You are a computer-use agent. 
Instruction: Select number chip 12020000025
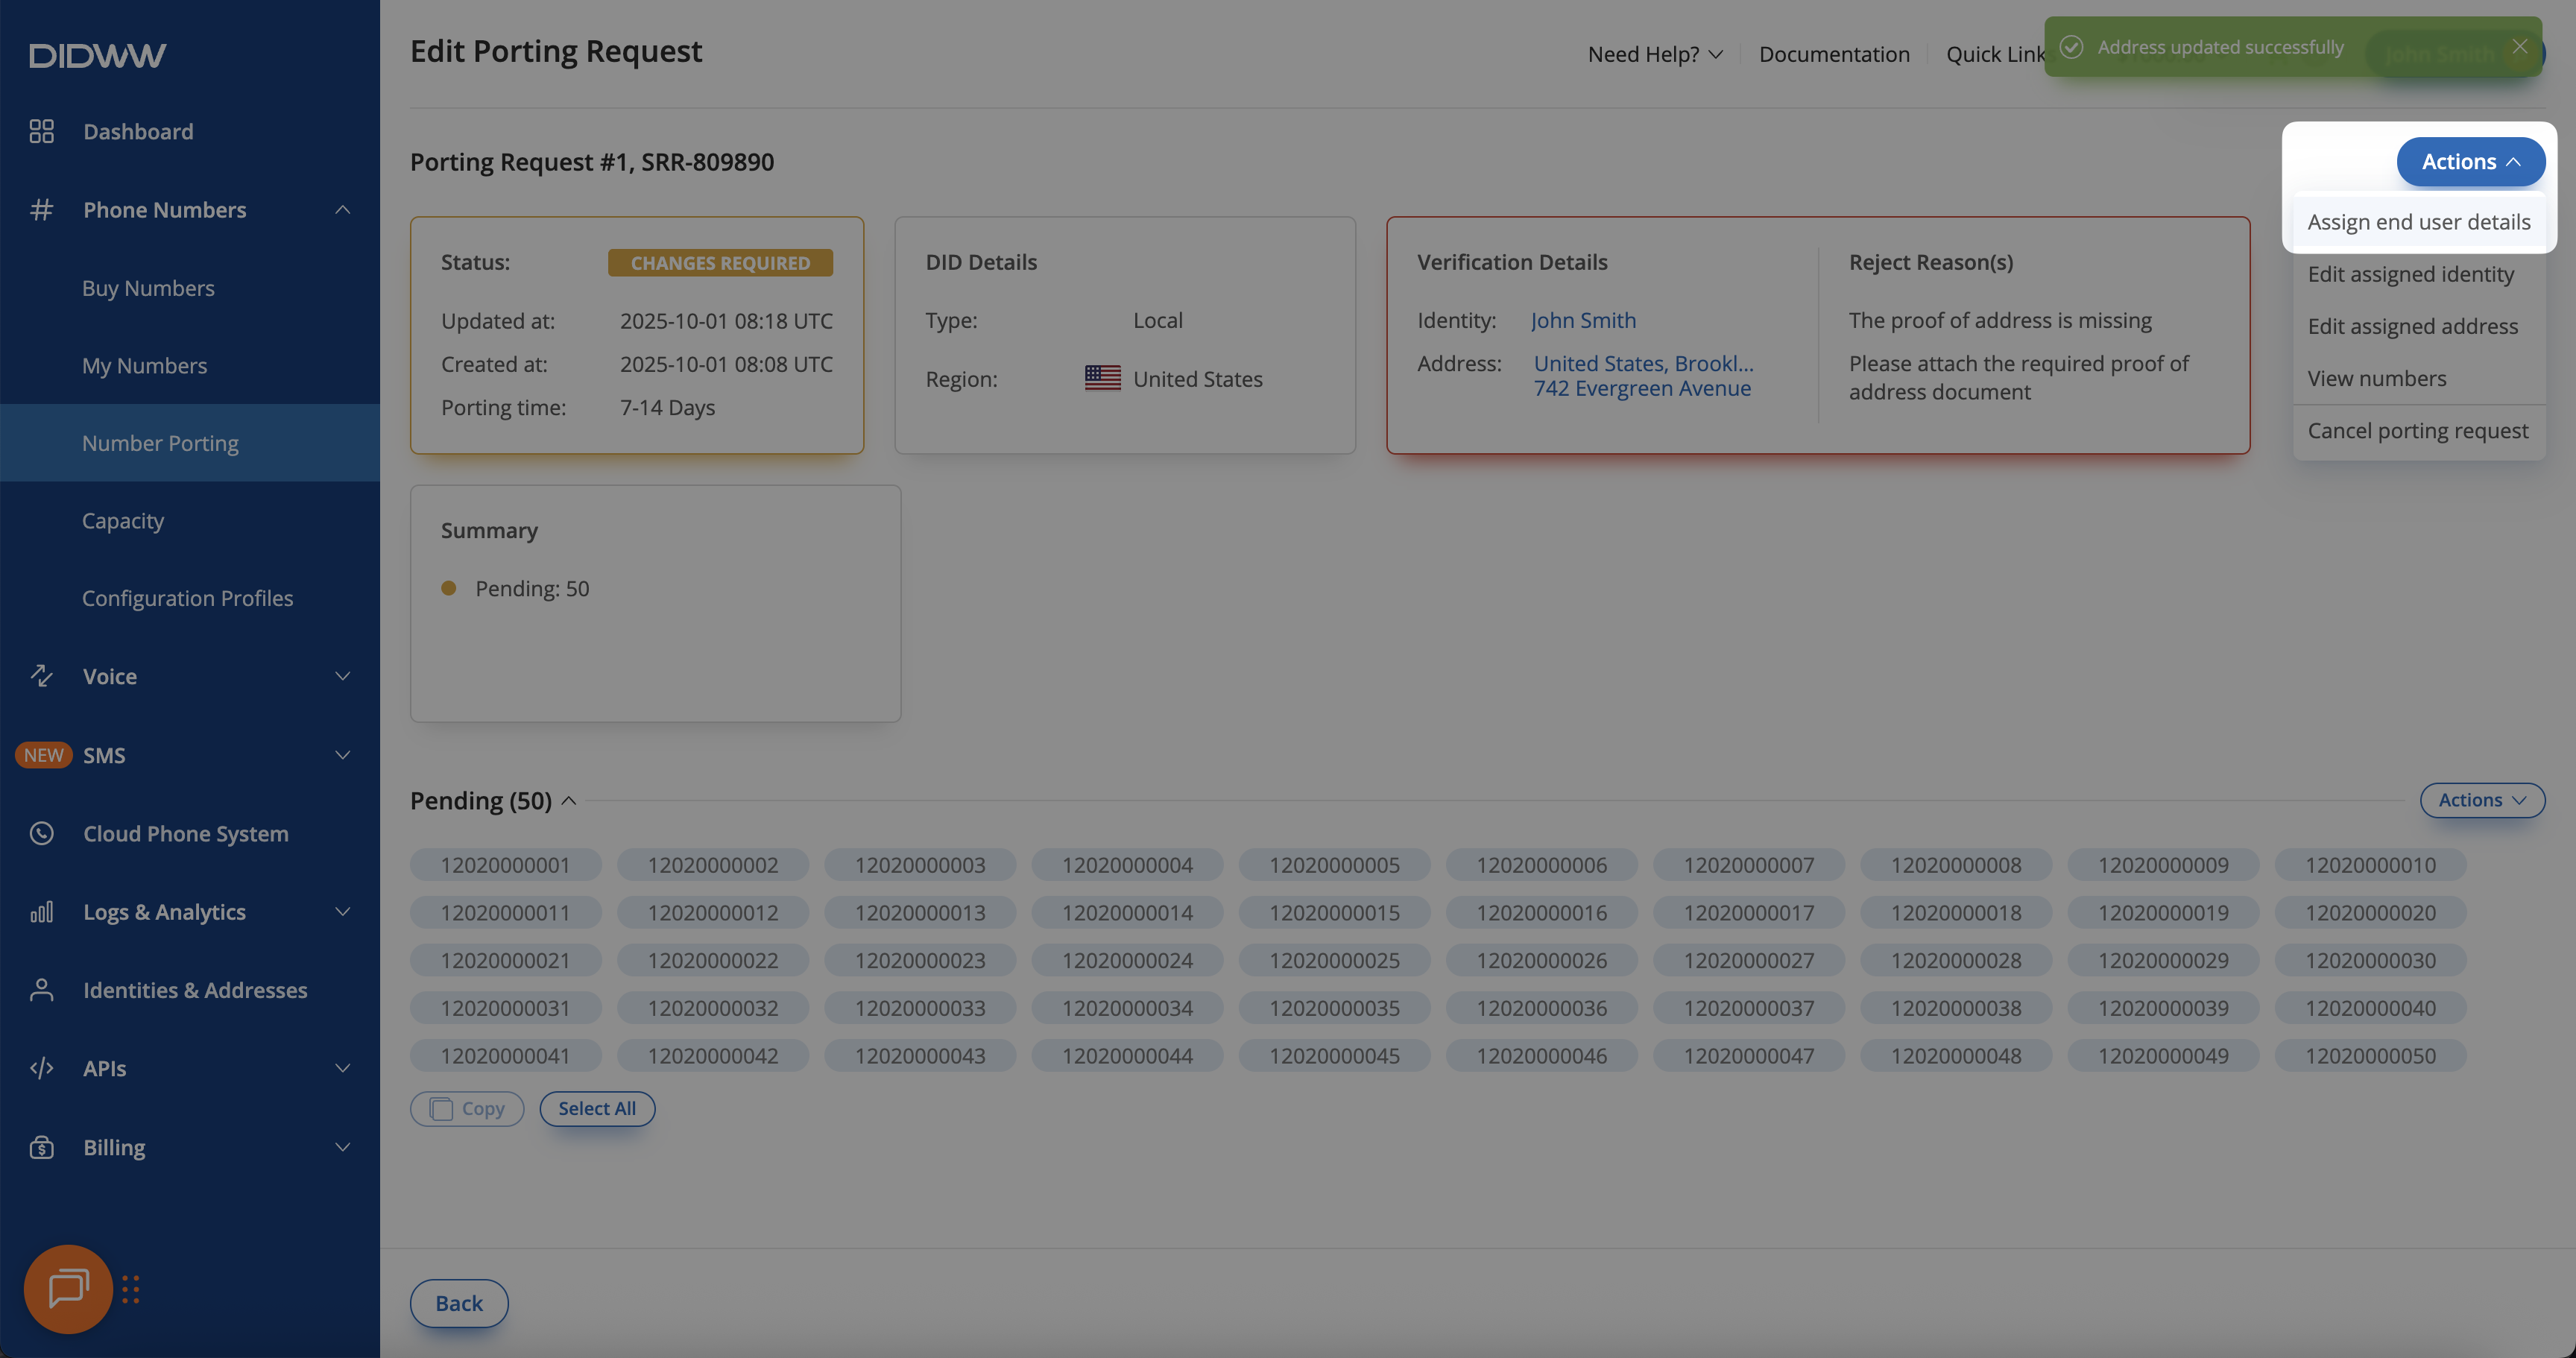(1334, 960)
